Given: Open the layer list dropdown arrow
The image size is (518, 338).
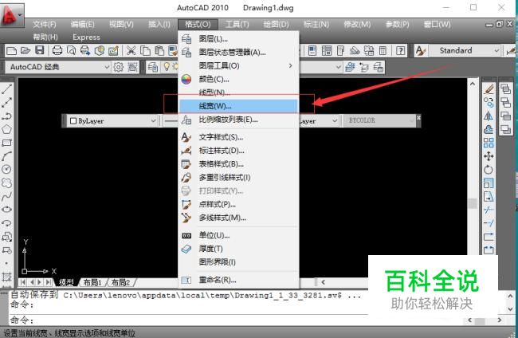Looking at the screenshot, I should click(x=338, y=67).
